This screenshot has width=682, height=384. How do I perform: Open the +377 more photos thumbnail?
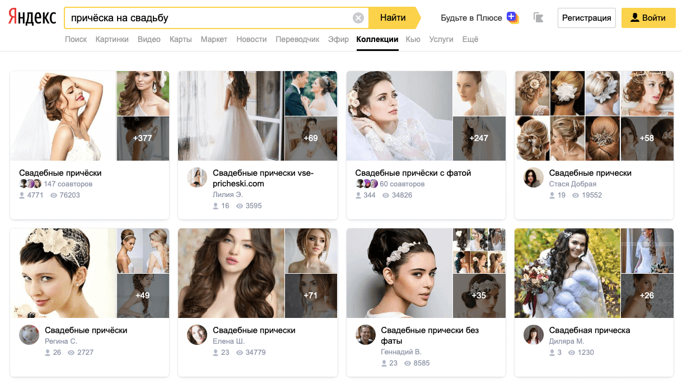pyautogui.click(x=143, y=138)
